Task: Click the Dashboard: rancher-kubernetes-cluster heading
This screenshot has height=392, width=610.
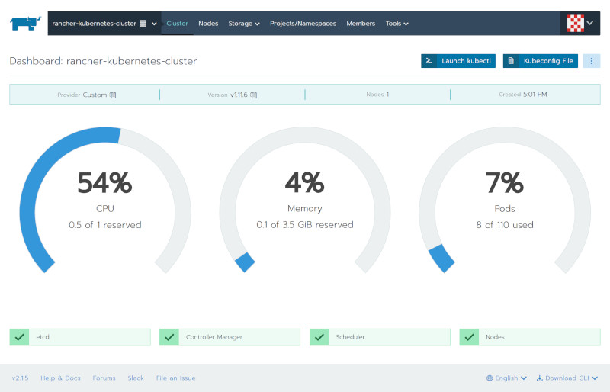Action: click(x=103, y=61)
